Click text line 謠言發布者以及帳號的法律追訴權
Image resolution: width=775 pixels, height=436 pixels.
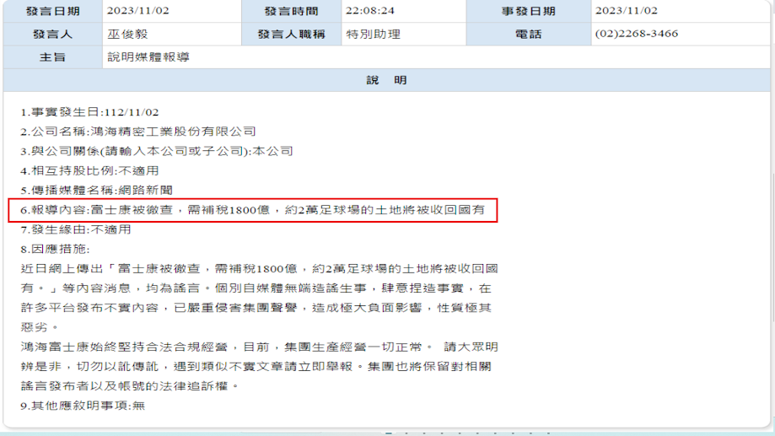pyautogui.click(x=130, y=386)
